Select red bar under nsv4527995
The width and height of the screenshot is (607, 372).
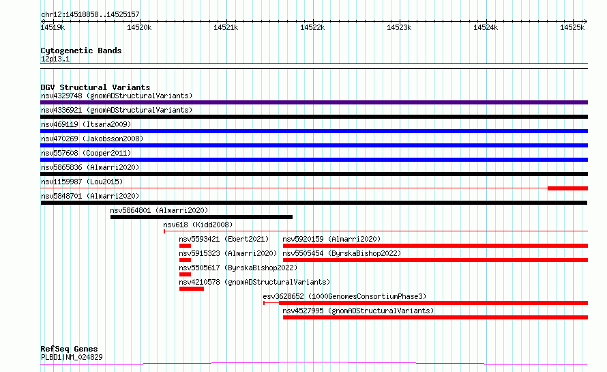coord(436,317)
